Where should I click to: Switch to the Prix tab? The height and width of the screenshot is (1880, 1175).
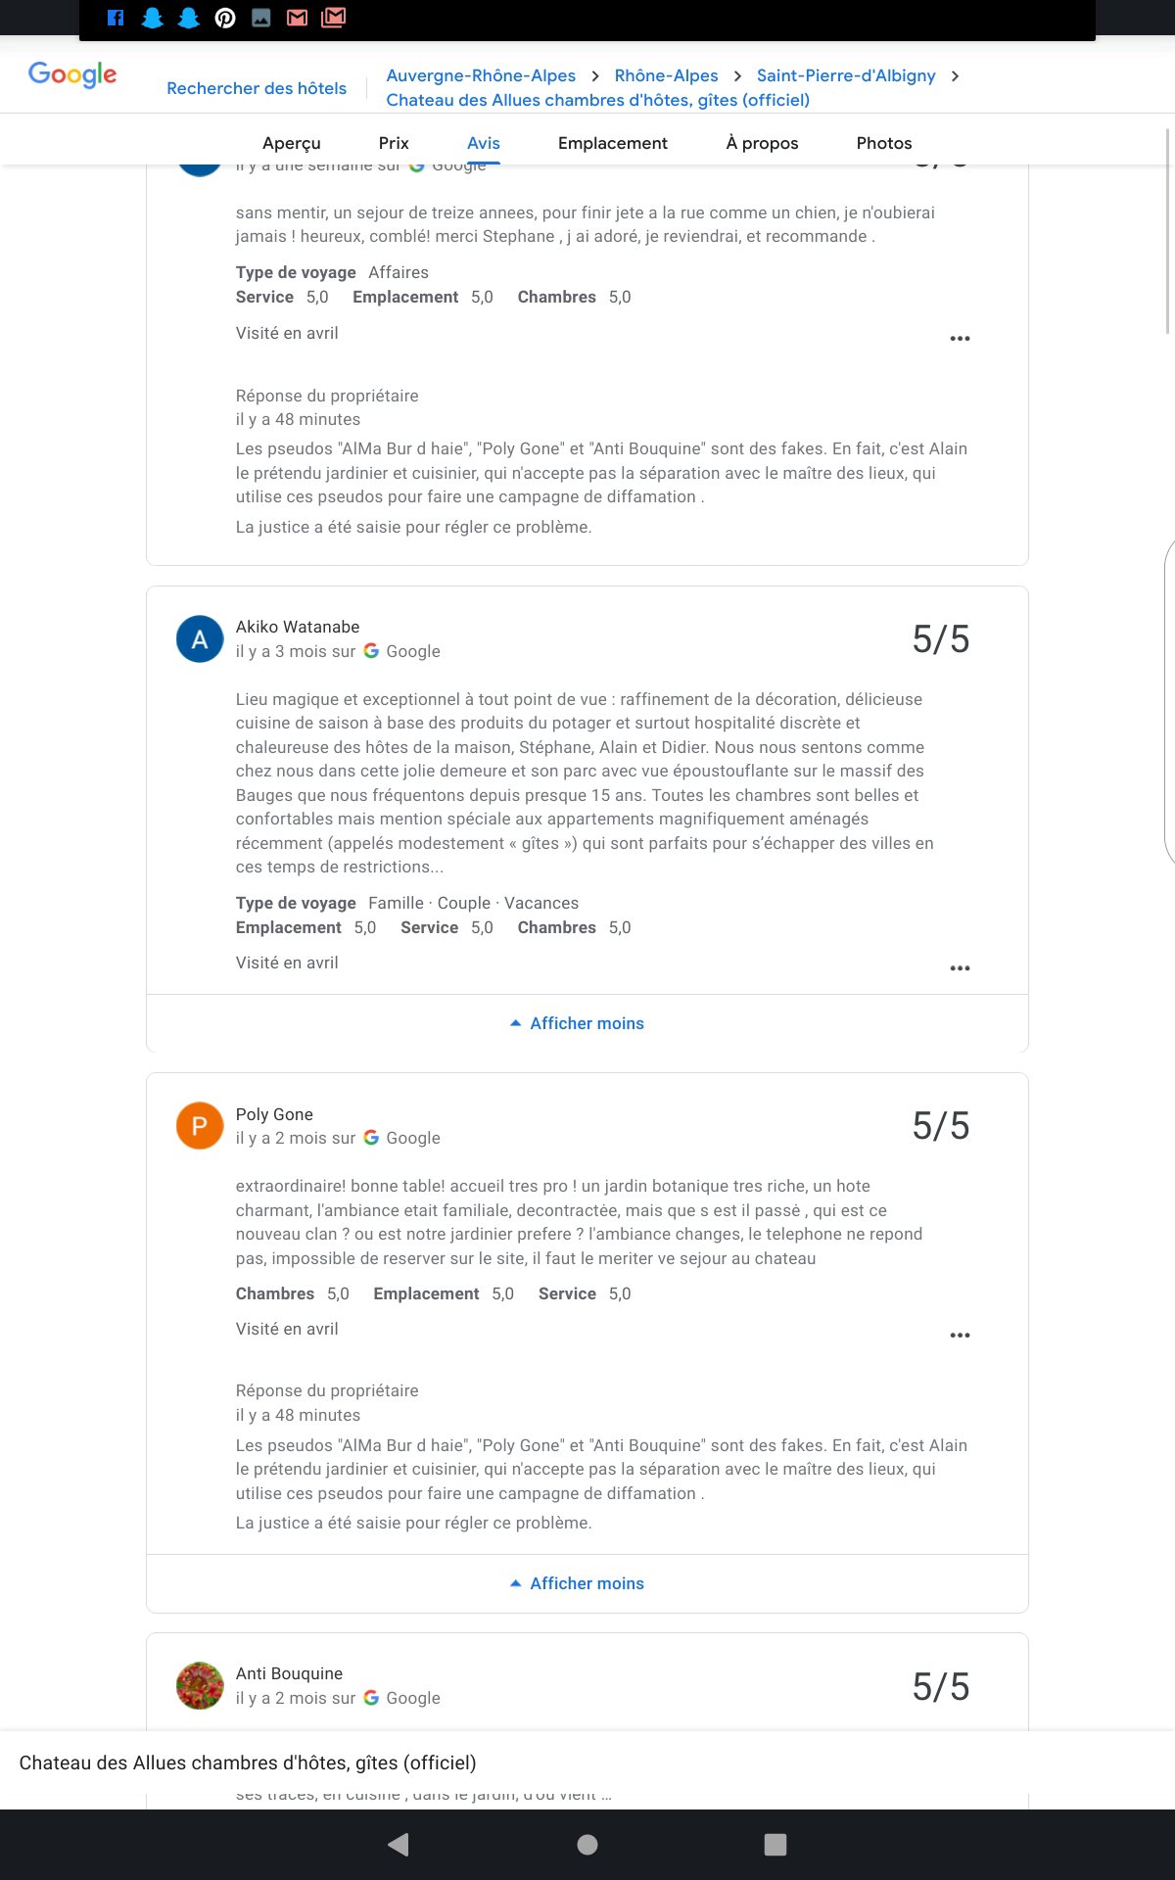(x=394, y=143)
